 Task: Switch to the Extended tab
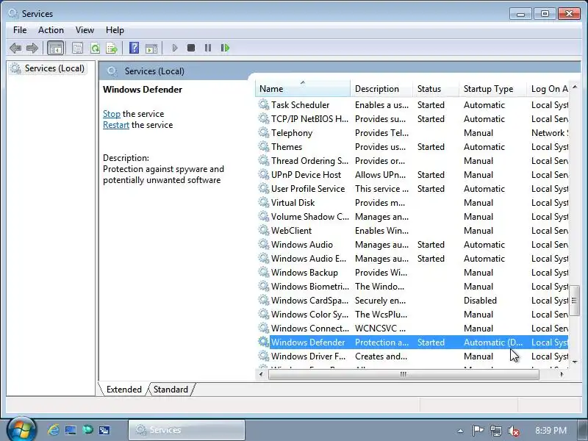pos(123,390)
